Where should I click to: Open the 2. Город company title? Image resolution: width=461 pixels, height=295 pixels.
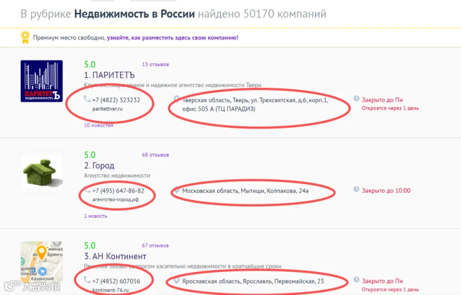99,166
